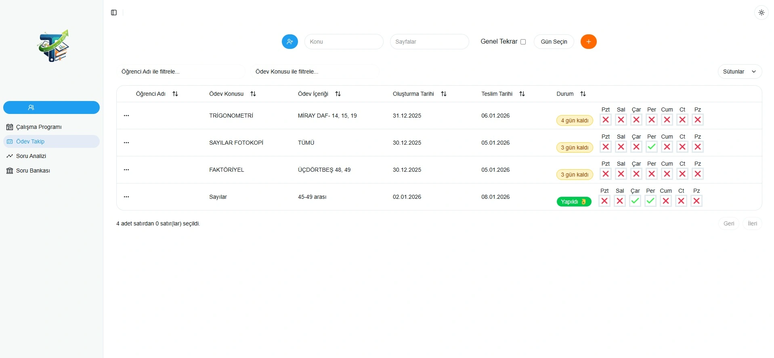The width and height of the screenshot is (774, 358).
Task: Open the Gün Seçin day picker
Action: (554, 42)
